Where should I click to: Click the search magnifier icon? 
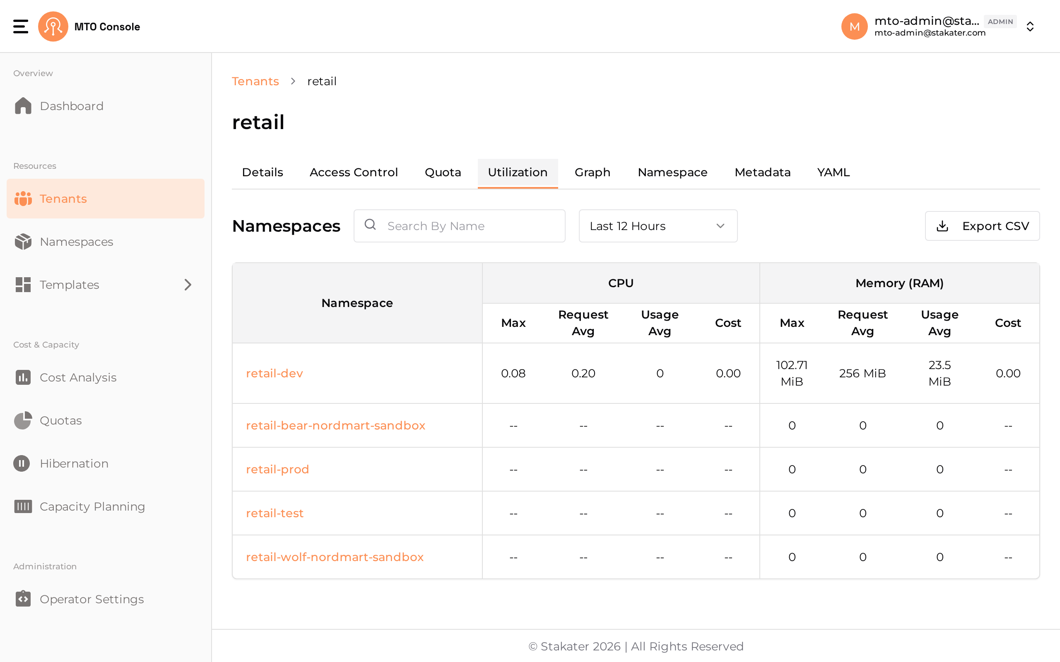[370, 225]
